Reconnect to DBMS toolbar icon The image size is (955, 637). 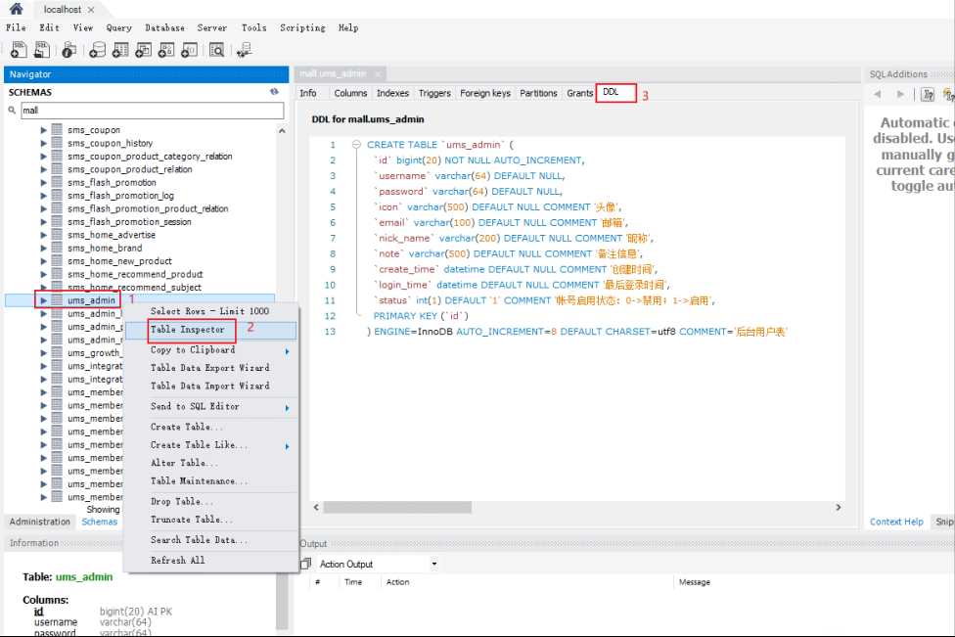(245, 50)
